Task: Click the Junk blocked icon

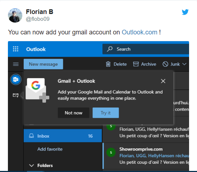Action: pyautogui.click(x=165, y=64)
